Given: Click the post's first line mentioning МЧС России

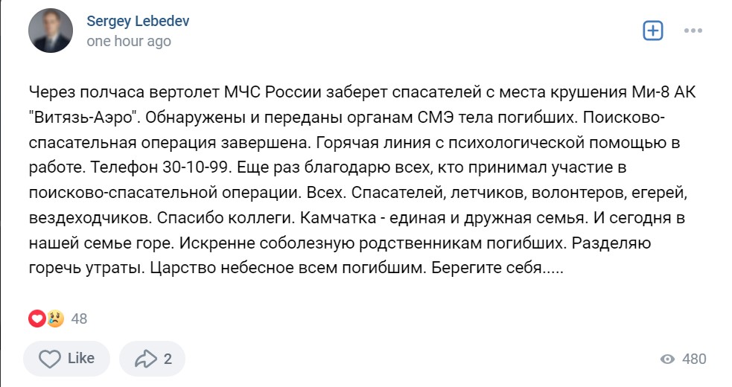Looking at the screenshot, I should (362, 92).
